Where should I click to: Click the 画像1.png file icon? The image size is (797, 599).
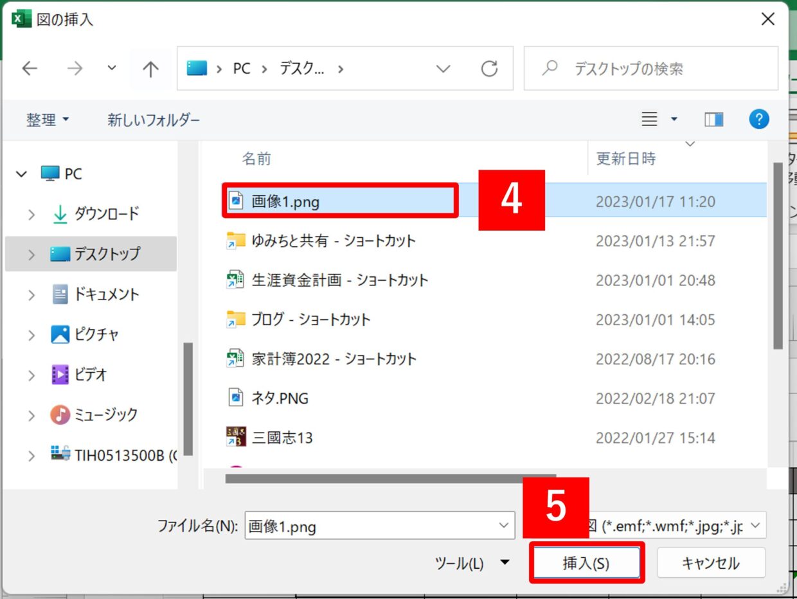click(x=236, y=201)
